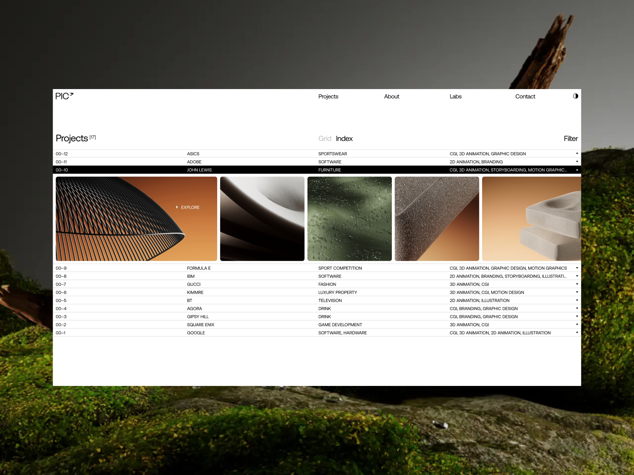634x475 pixels.
Task: Click project number 00–9
Action: 61,268
